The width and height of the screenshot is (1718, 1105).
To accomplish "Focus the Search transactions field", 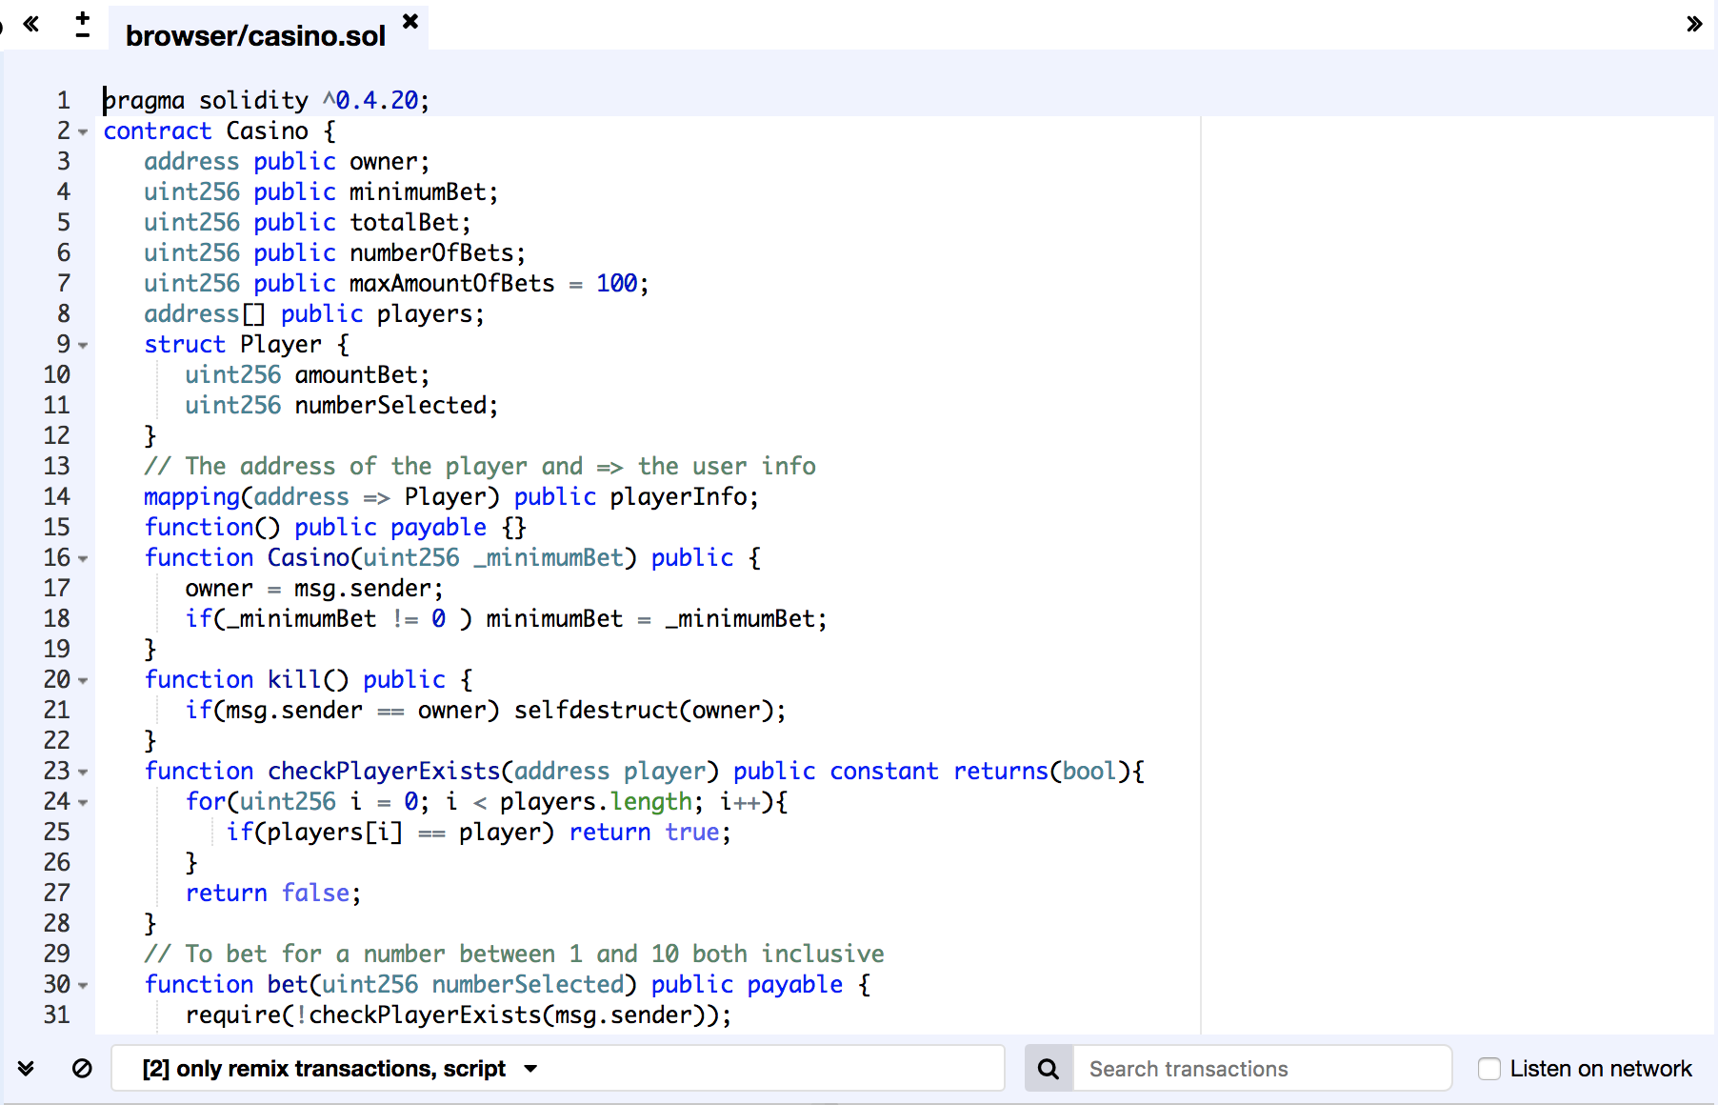I will point(1262,1068).
